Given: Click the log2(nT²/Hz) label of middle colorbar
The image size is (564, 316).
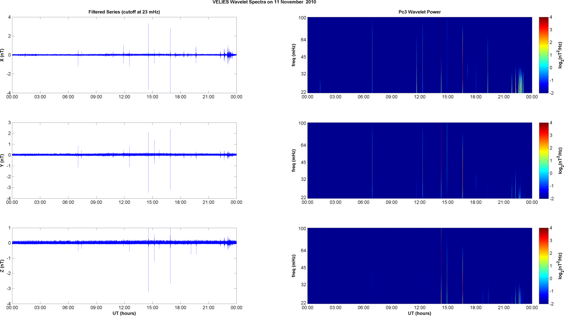Looking at the screenshot, I should (560, 160).
